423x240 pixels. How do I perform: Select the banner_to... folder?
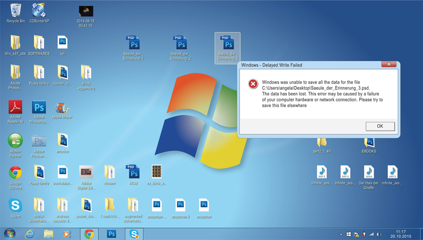(63, 75)
